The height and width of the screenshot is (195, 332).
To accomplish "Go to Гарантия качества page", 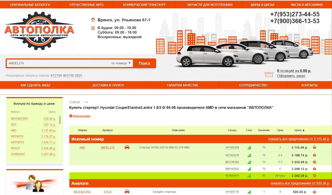I will click(182, 85).
